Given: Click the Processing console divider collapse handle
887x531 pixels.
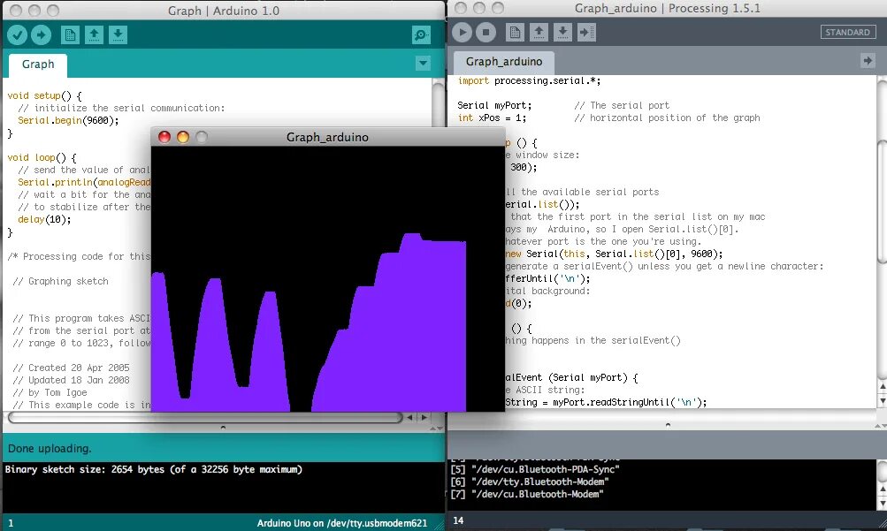Looking at the screenshot, I should point(668,424).
